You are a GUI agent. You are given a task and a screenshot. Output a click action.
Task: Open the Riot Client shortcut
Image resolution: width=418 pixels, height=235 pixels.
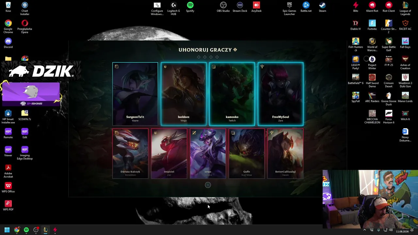(x=389, y=7)
